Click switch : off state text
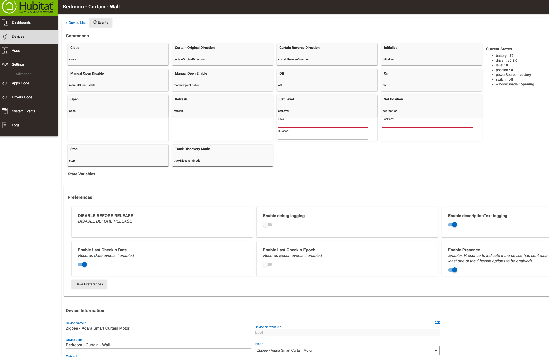 click(504, 79)
